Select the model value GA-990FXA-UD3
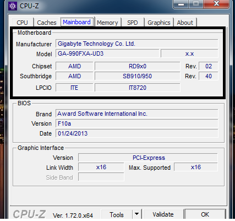Image resolution: width=235 pixels, height=221 pixels. coord(107,53)
